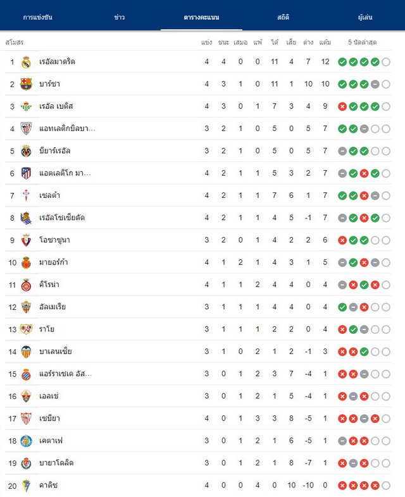
Task: Click the Barcelona club crest
Action: pyautogui.click(x=26, y=84)
